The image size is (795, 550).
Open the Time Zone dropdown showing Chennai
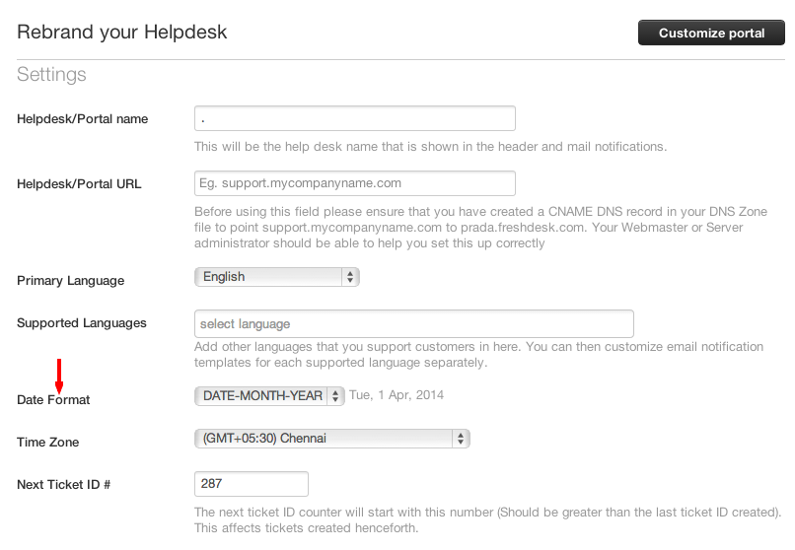[x=332, y=438]
